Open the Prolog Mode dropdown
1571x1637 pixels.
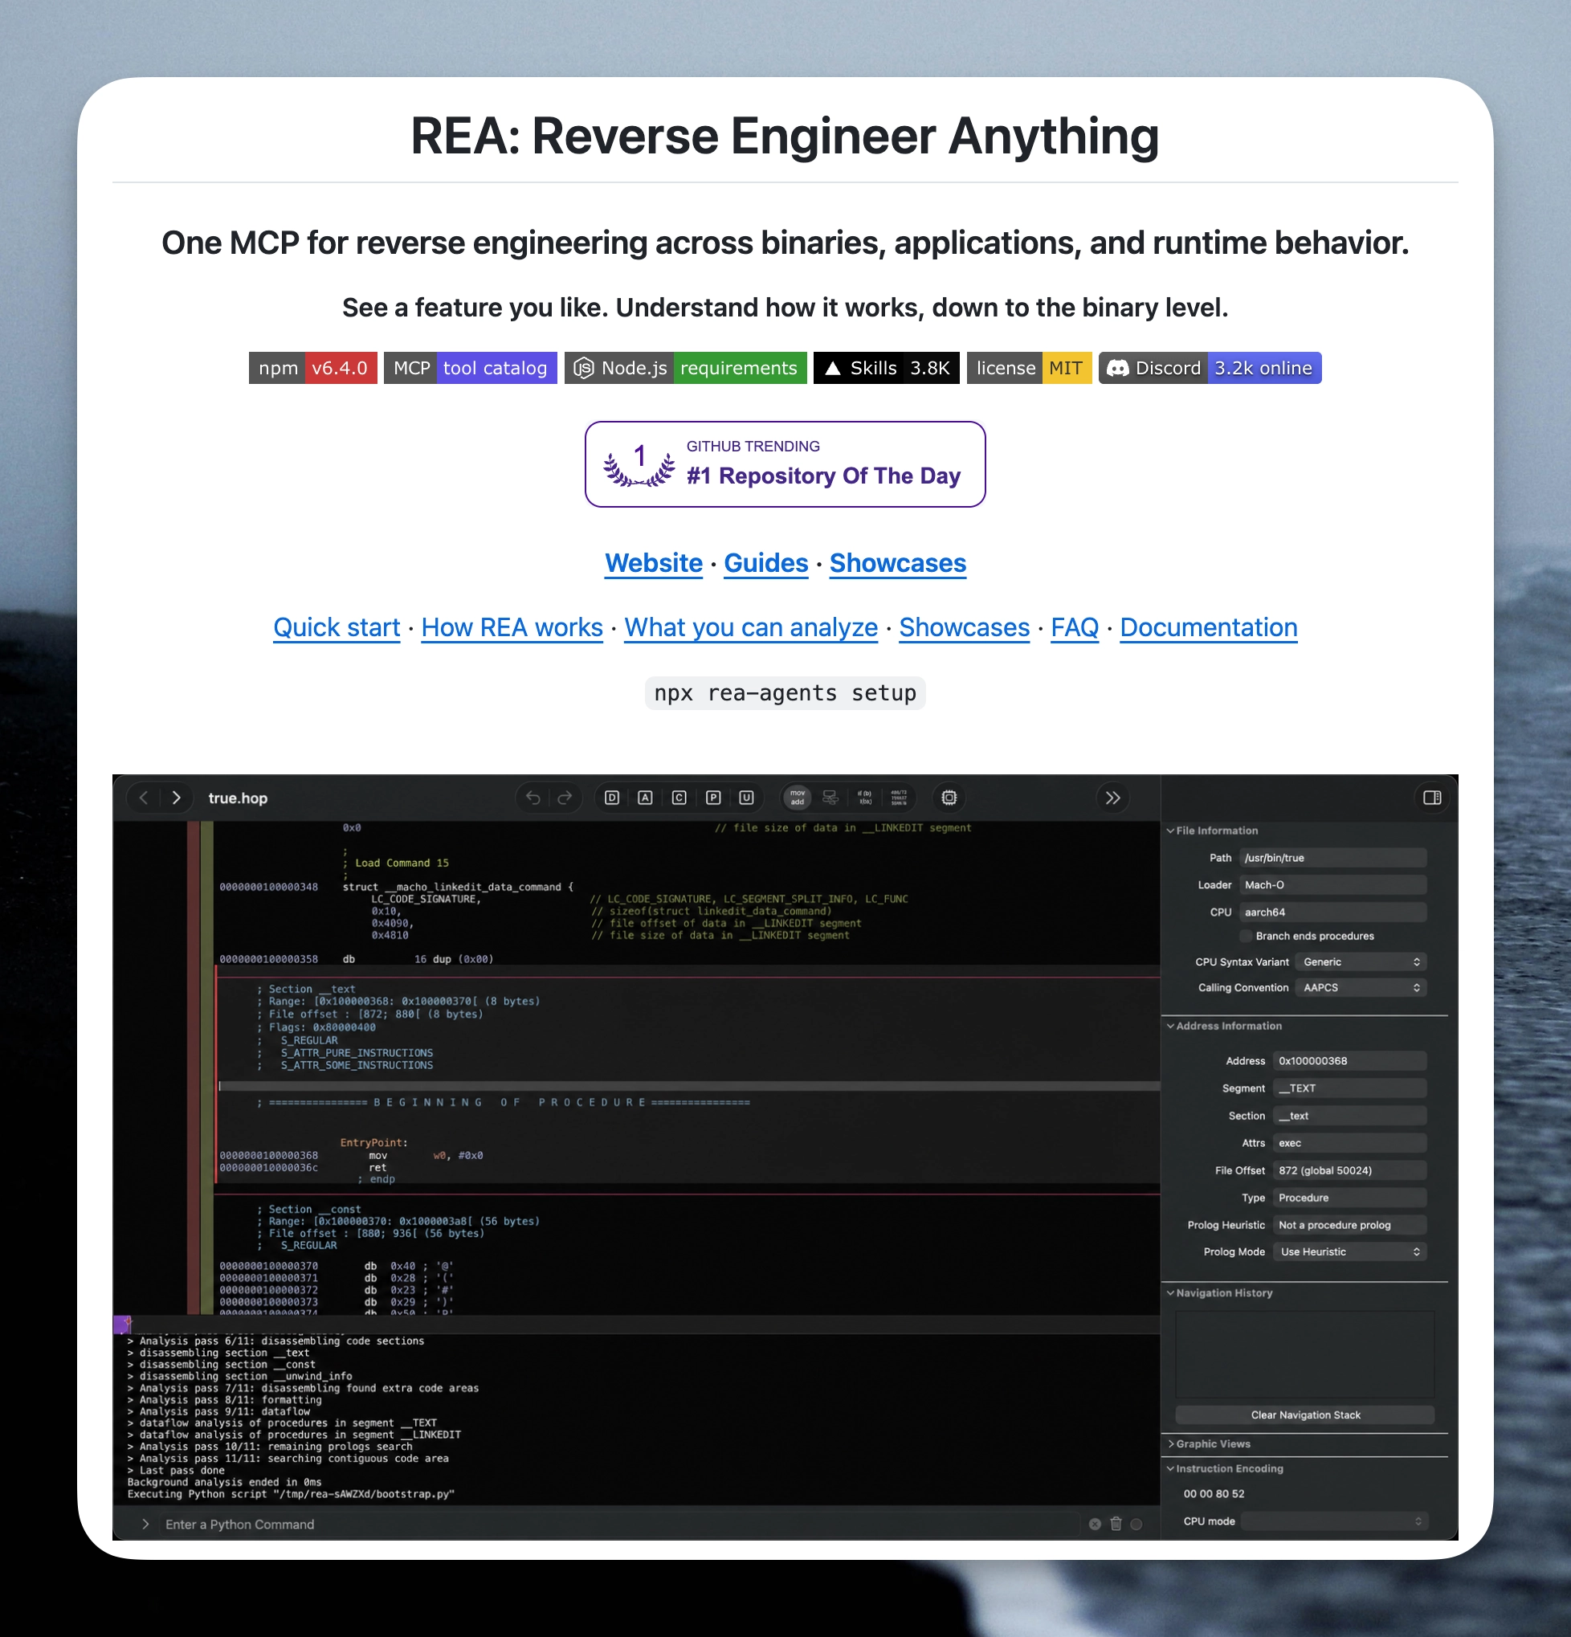[1349, 1252]
